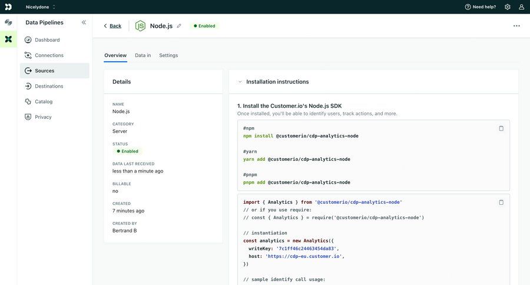Click the 'Server' category value
This screenshot has height=285, width=530.
tap(120, 131)
